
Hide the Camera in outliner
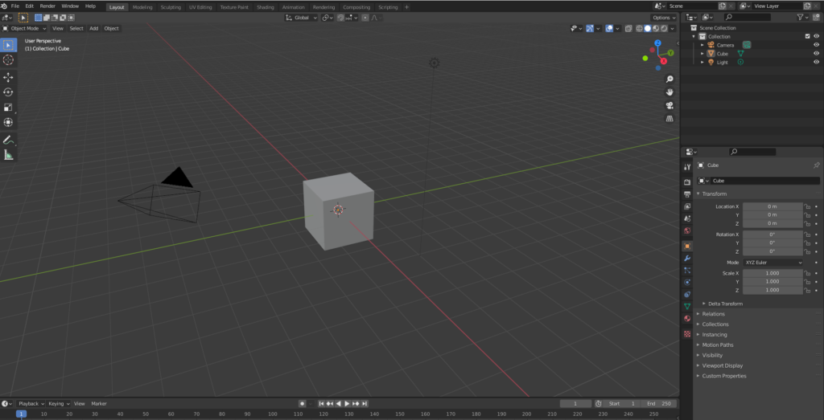[816, 45]
